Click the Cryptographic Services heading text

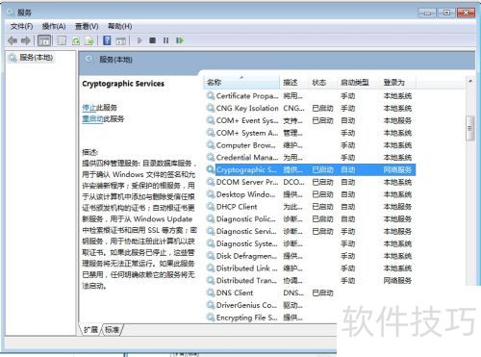point(123,84)
